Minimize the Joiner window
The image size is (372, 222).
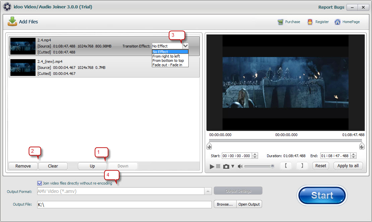coord(352,7)
